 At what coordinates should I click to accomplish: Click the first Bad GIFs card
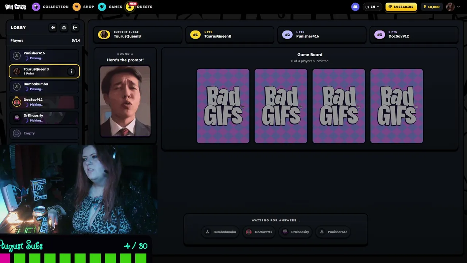[x=223, y=106]
